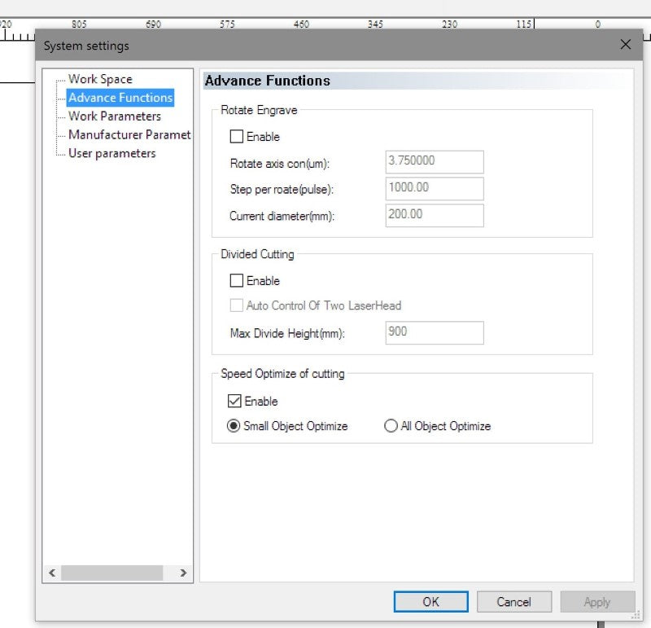Select Work Space in settings tree
Image resolution: width=651 pixels, height=628 pixels.
99,79
